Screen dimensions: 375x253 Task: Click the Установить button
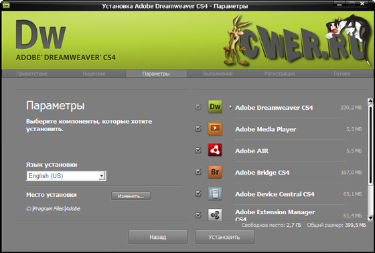(x=224, y=237)
